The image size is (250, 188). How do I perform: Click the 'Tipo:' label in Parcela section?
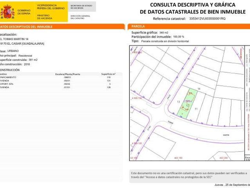pos(135,41)
